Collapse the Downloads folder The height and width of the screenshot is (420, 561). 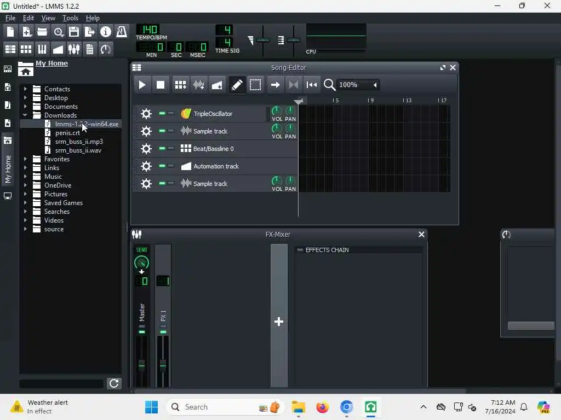25,115
